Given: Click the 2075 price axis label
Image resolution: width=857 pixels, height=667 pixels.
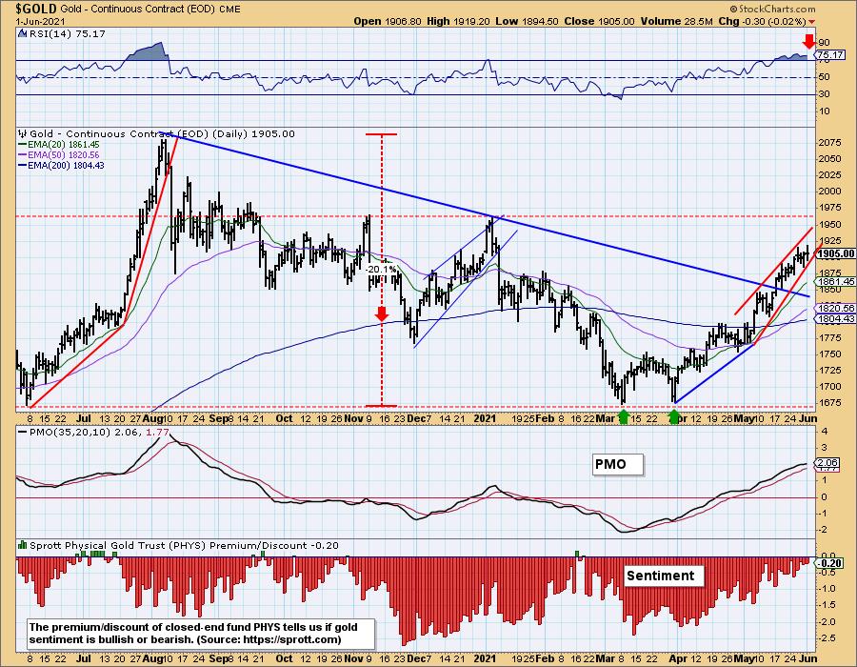Looking at the screenshot, I should [829, 143].
